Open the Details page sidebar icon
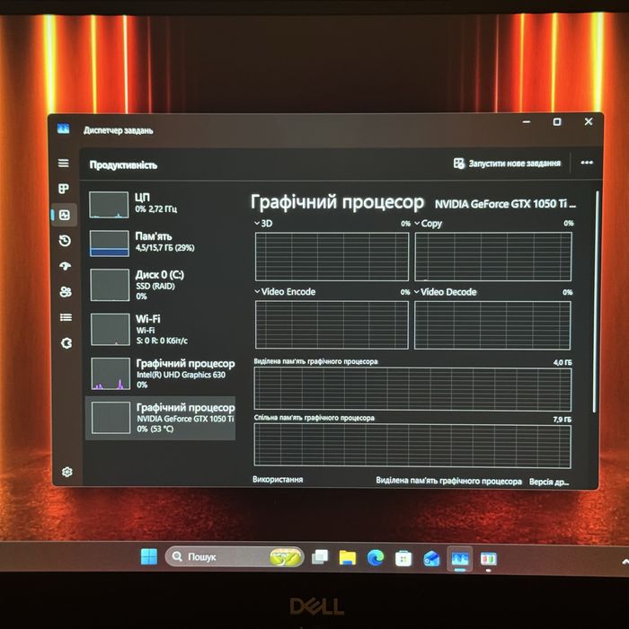This screenshot has height=629, width=629. point(66,317)
